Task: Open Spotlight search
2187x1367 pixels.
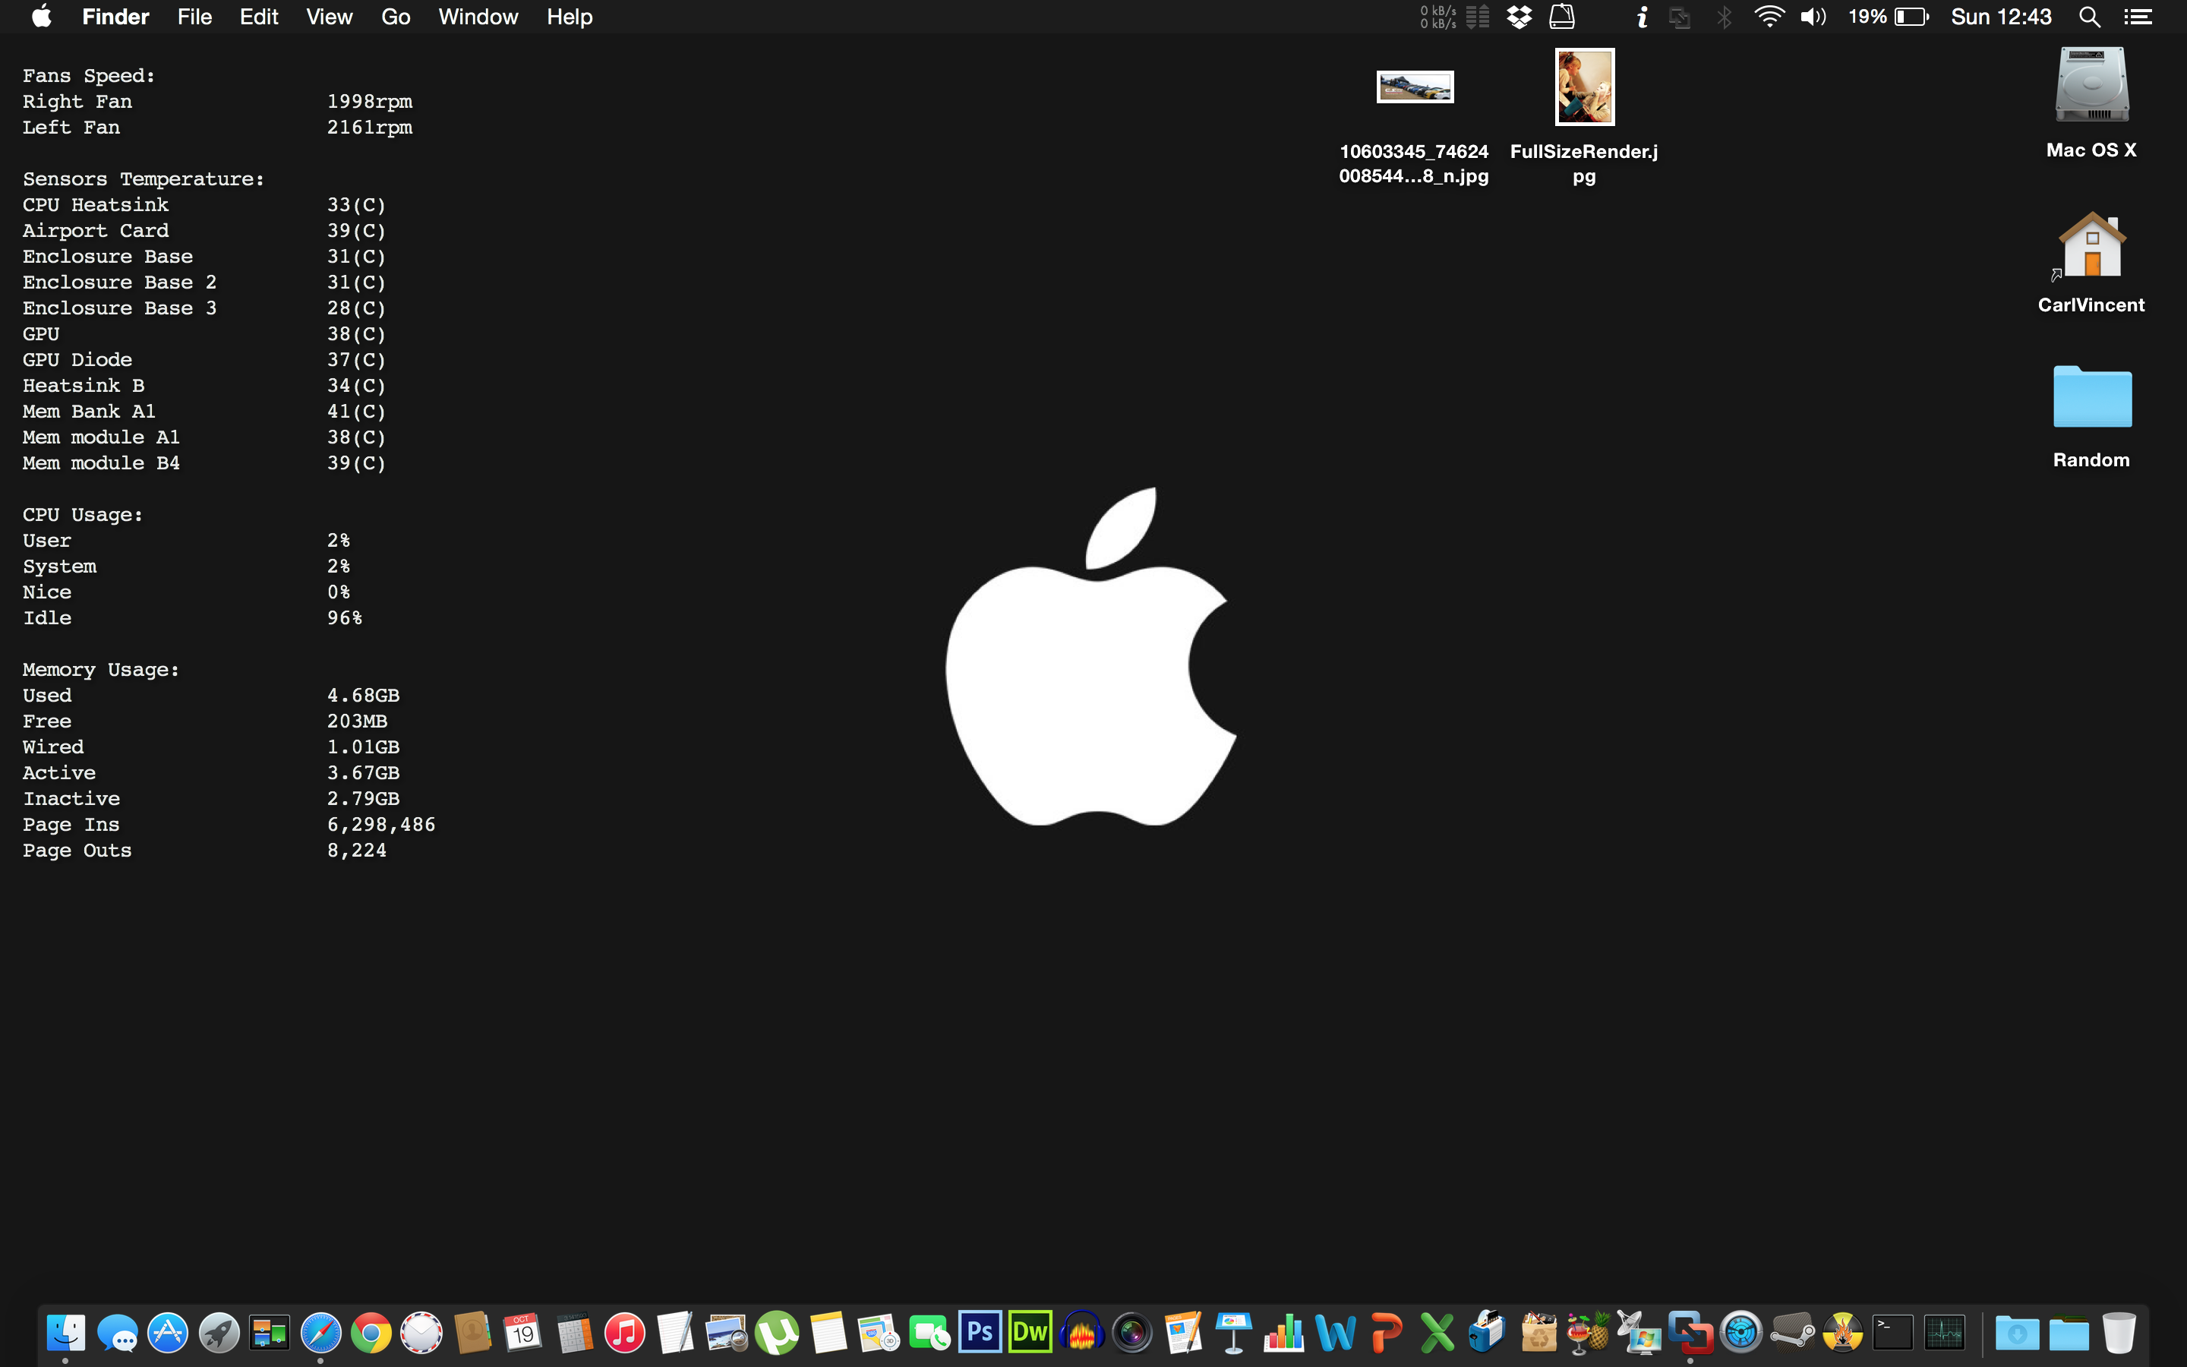Action: [x=2091, y=16]
